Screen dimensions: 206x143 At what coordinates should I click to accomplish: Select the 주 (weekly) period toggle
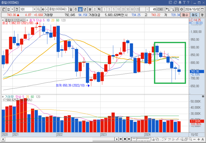point(75,9)
